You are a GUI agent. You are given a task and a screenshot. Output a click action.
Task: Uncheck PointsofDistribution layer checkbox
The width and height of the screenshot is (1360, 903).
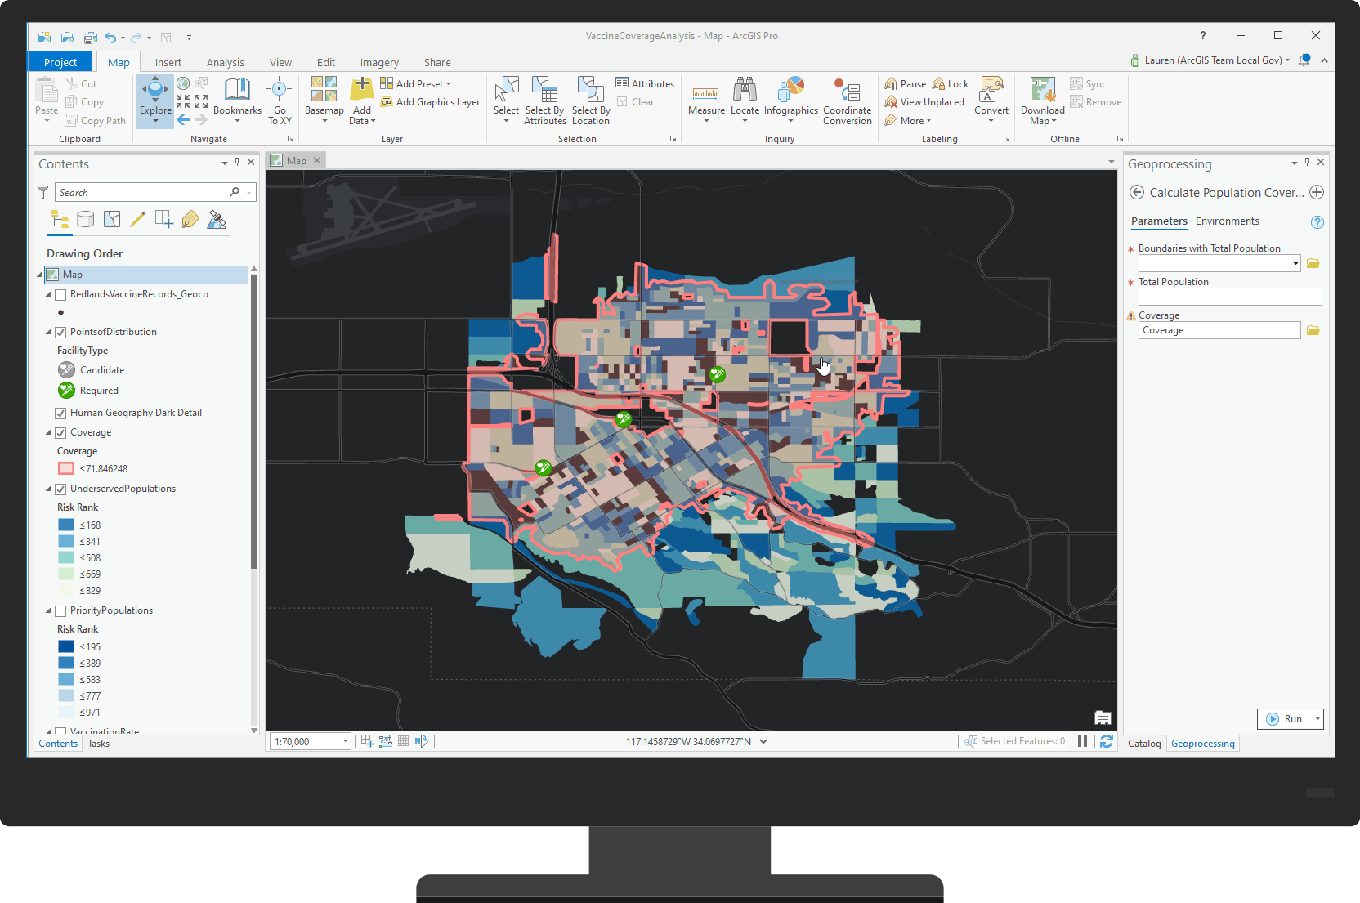(60, 332)
